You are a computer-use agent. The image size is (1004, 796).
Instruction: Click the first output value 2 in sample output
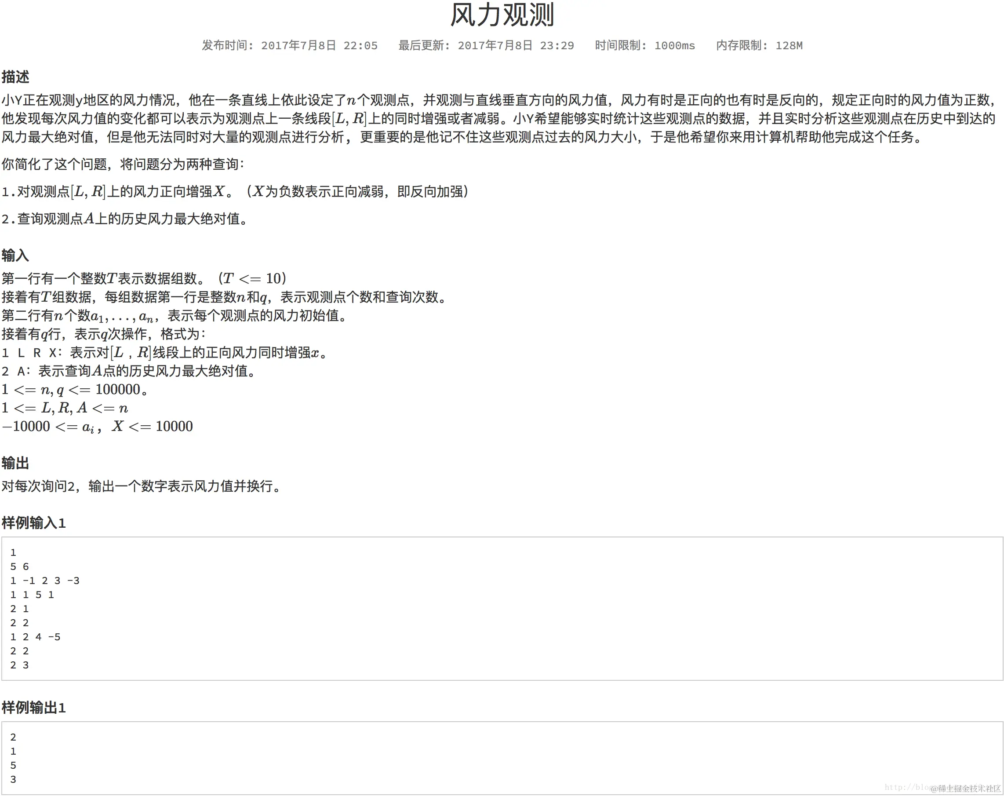(13, 737)
